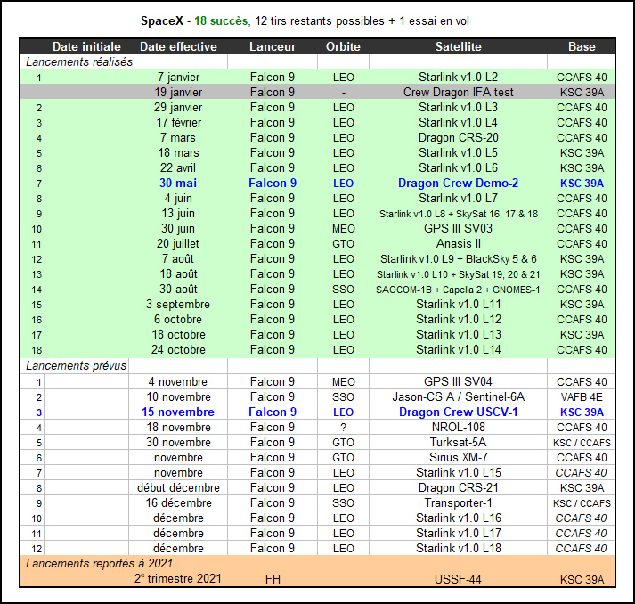Click the 'Satellite' column header
635x604 pixels.
coord(459,46)
